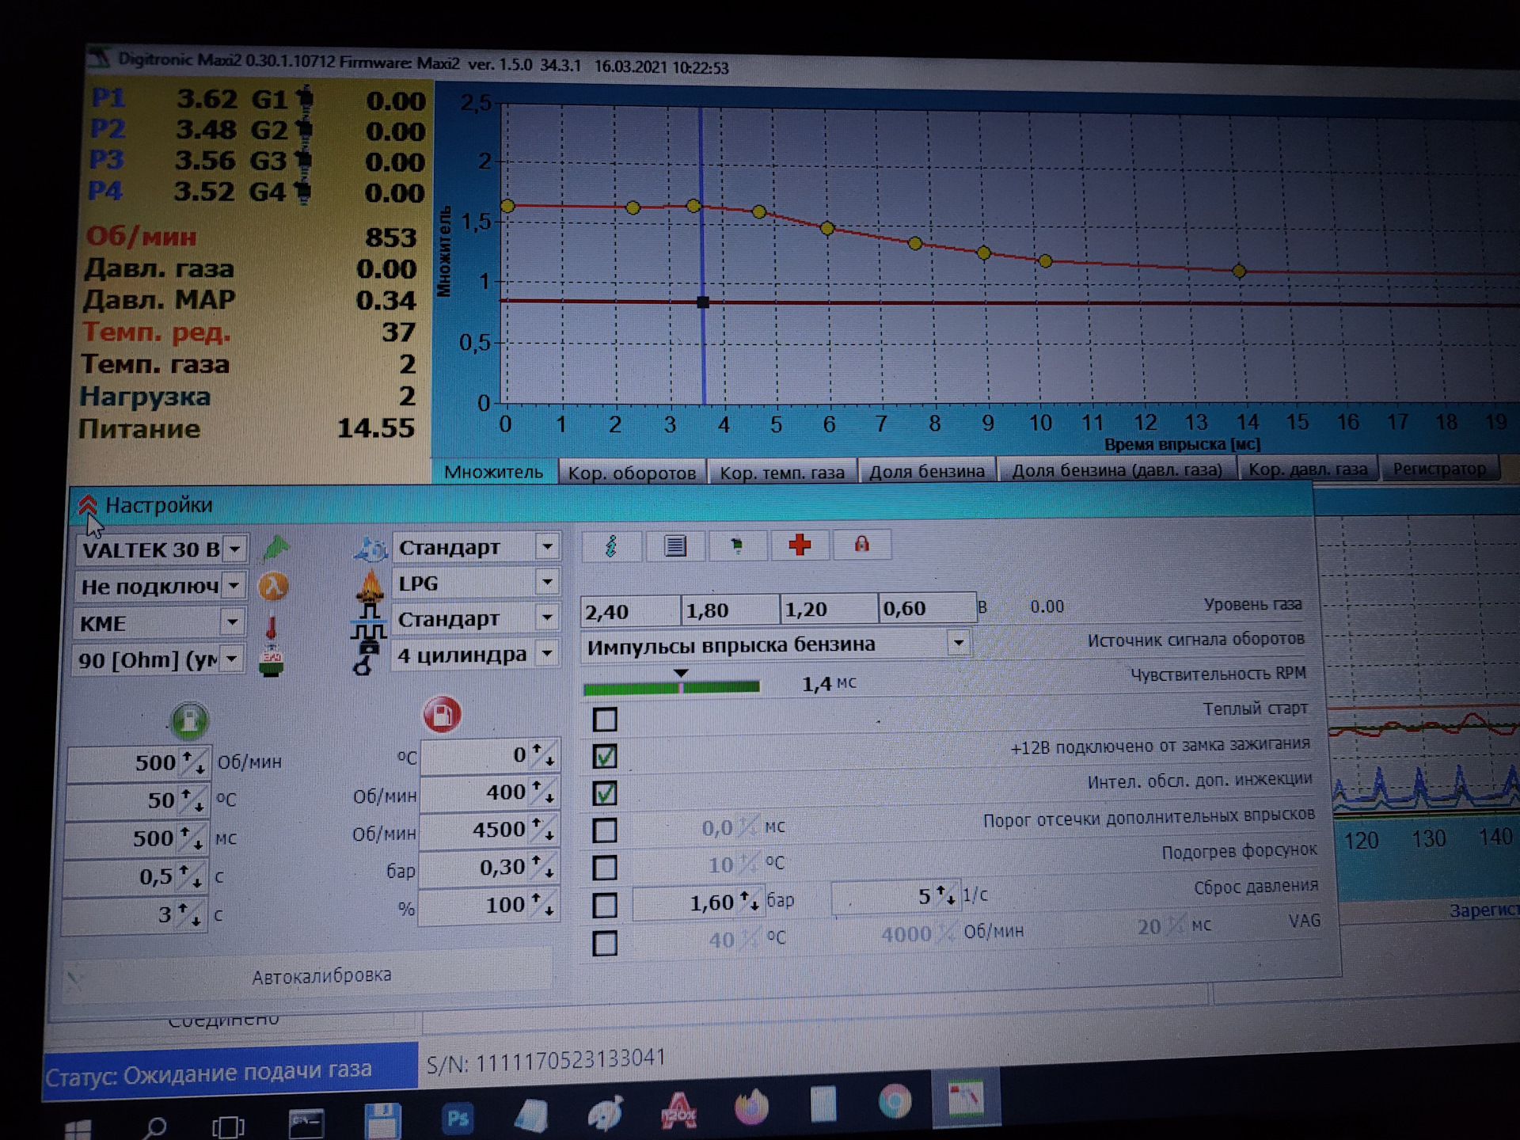Open the Доля бензина tab
Screen dimensions: 1520x1140
[926, 471]
